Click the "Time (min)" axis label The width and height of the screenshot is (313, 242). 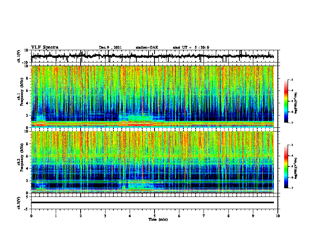(x=158, y=219)
